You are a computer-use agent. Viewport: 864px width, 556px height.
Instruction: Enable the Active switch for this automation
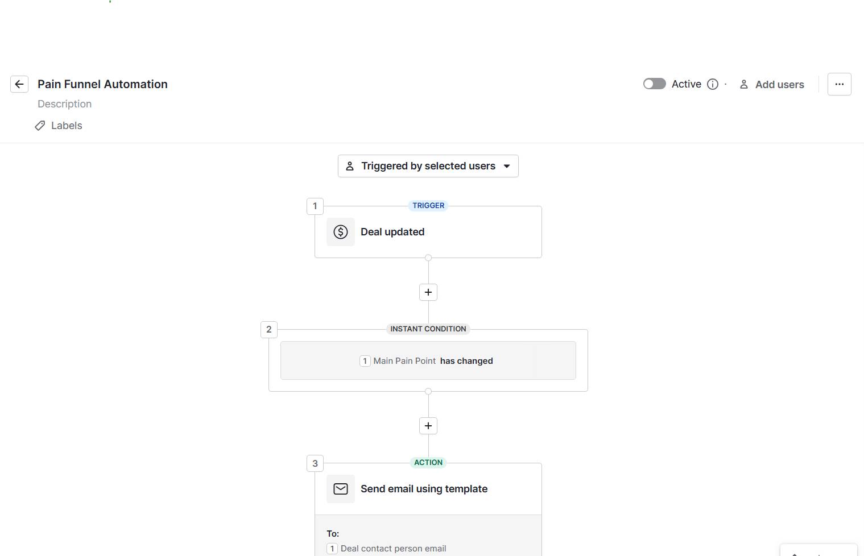654,83
